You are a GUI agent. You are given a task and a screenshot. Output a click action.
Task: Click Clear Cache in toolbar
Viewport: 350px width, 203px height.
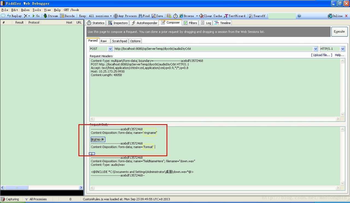211,16
